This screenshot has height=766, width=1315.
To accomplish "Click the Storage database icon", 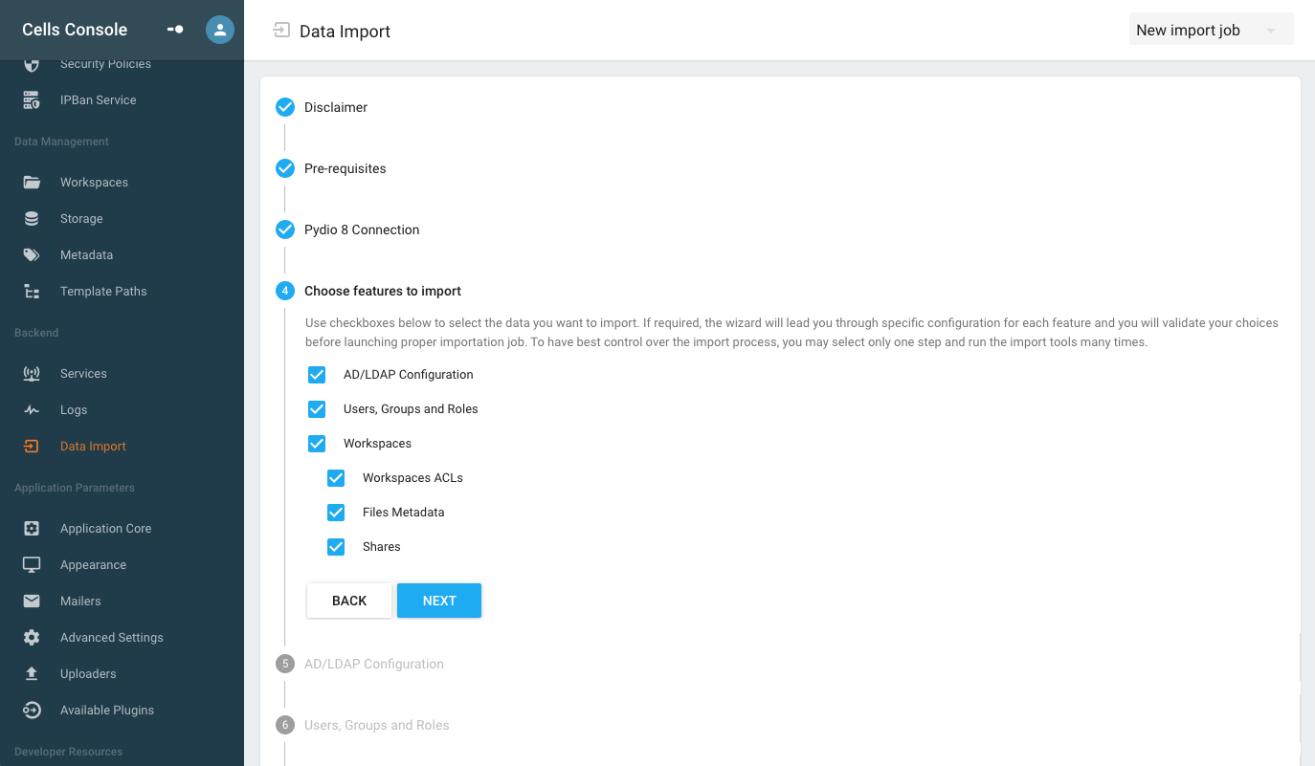I will click(32, 219).
